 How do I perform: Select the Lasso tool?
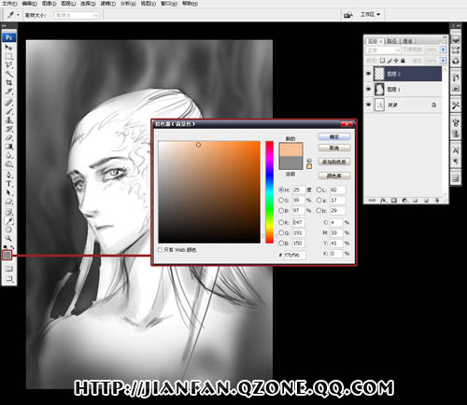[9, 65]
